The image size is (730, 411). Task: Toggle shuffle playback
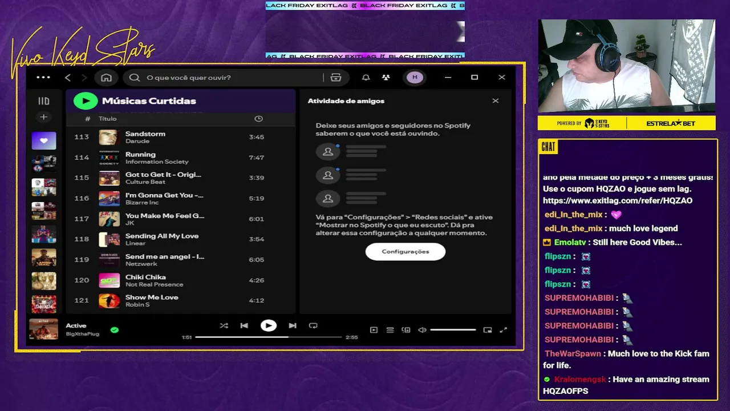click(x=224, y=326)
